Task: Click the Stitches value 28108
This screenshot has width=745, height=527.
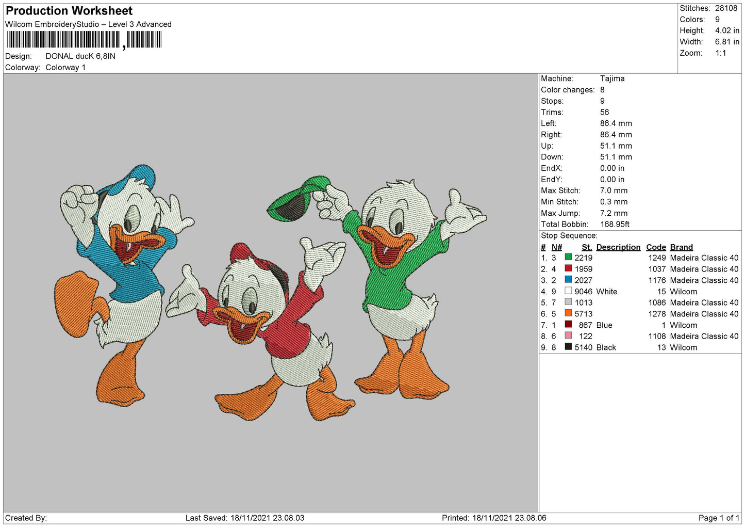Action: pos(726,8)
